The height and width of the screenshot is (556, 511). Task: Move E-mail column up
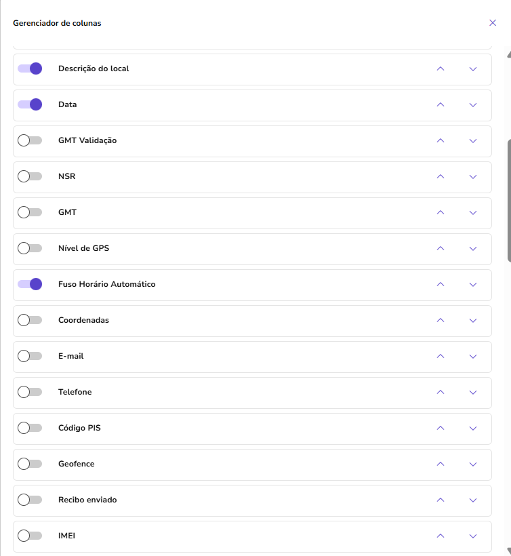coord(441,357)
